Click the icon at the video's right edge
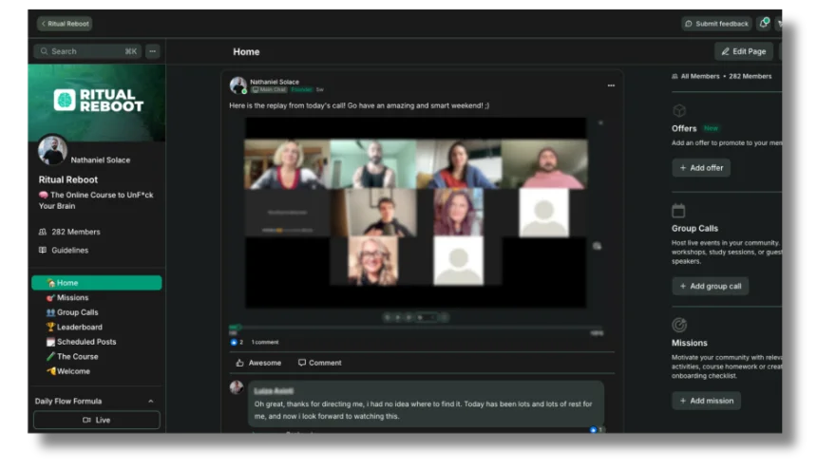Screen dimensions: 836x470 pos(598,246)
